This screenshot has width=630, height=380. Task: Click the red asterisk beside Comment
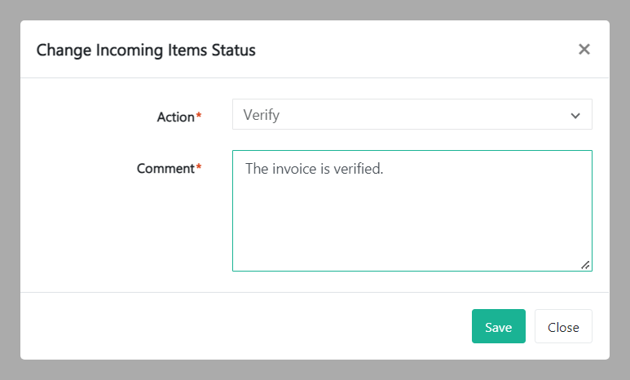click(x=199, y=168)
